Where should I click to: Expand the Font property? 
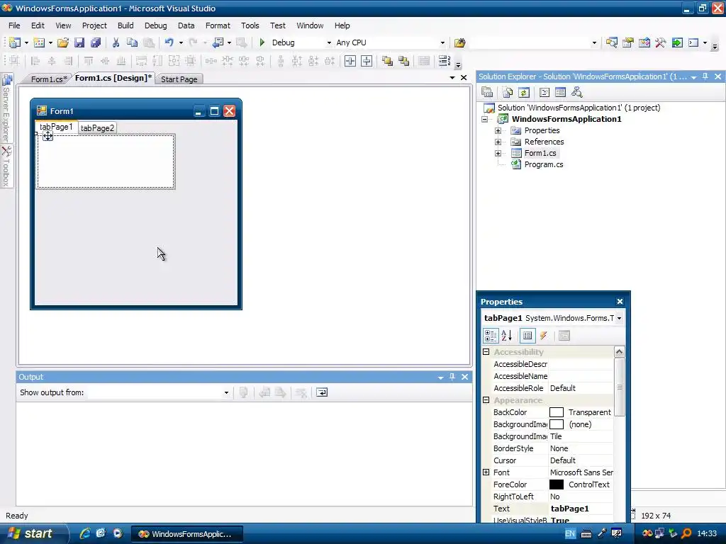486,472
